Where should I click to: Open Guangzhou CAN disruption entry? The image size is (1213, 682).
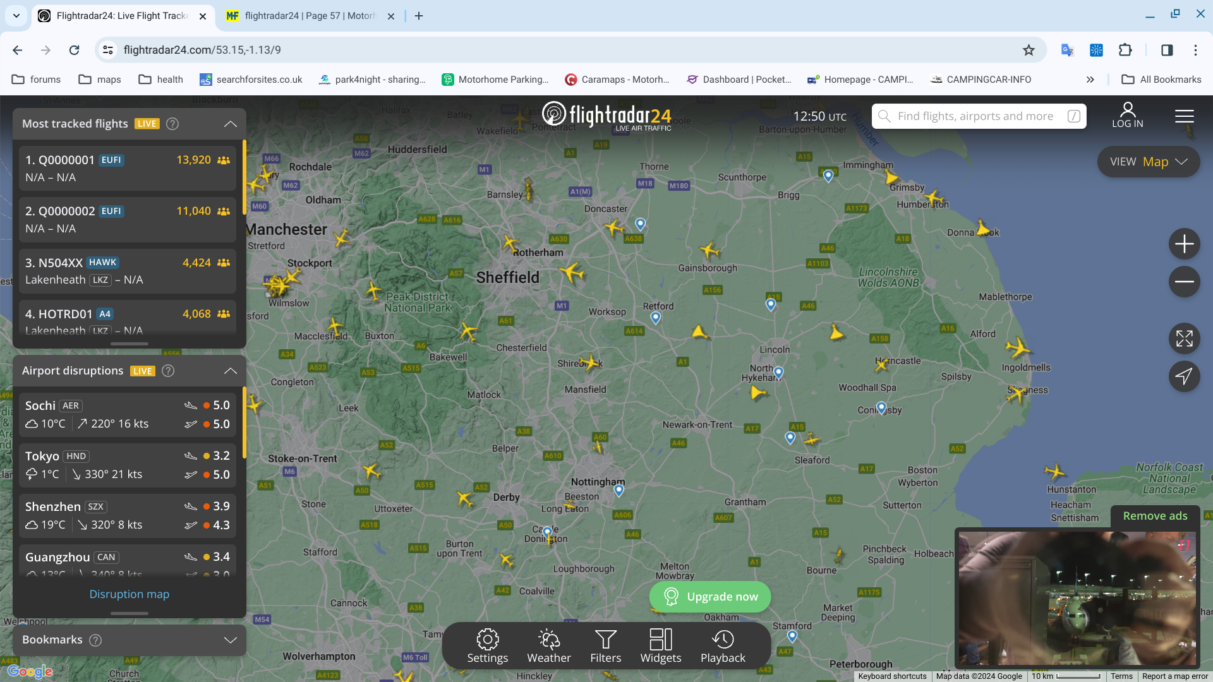pos(127,561)
